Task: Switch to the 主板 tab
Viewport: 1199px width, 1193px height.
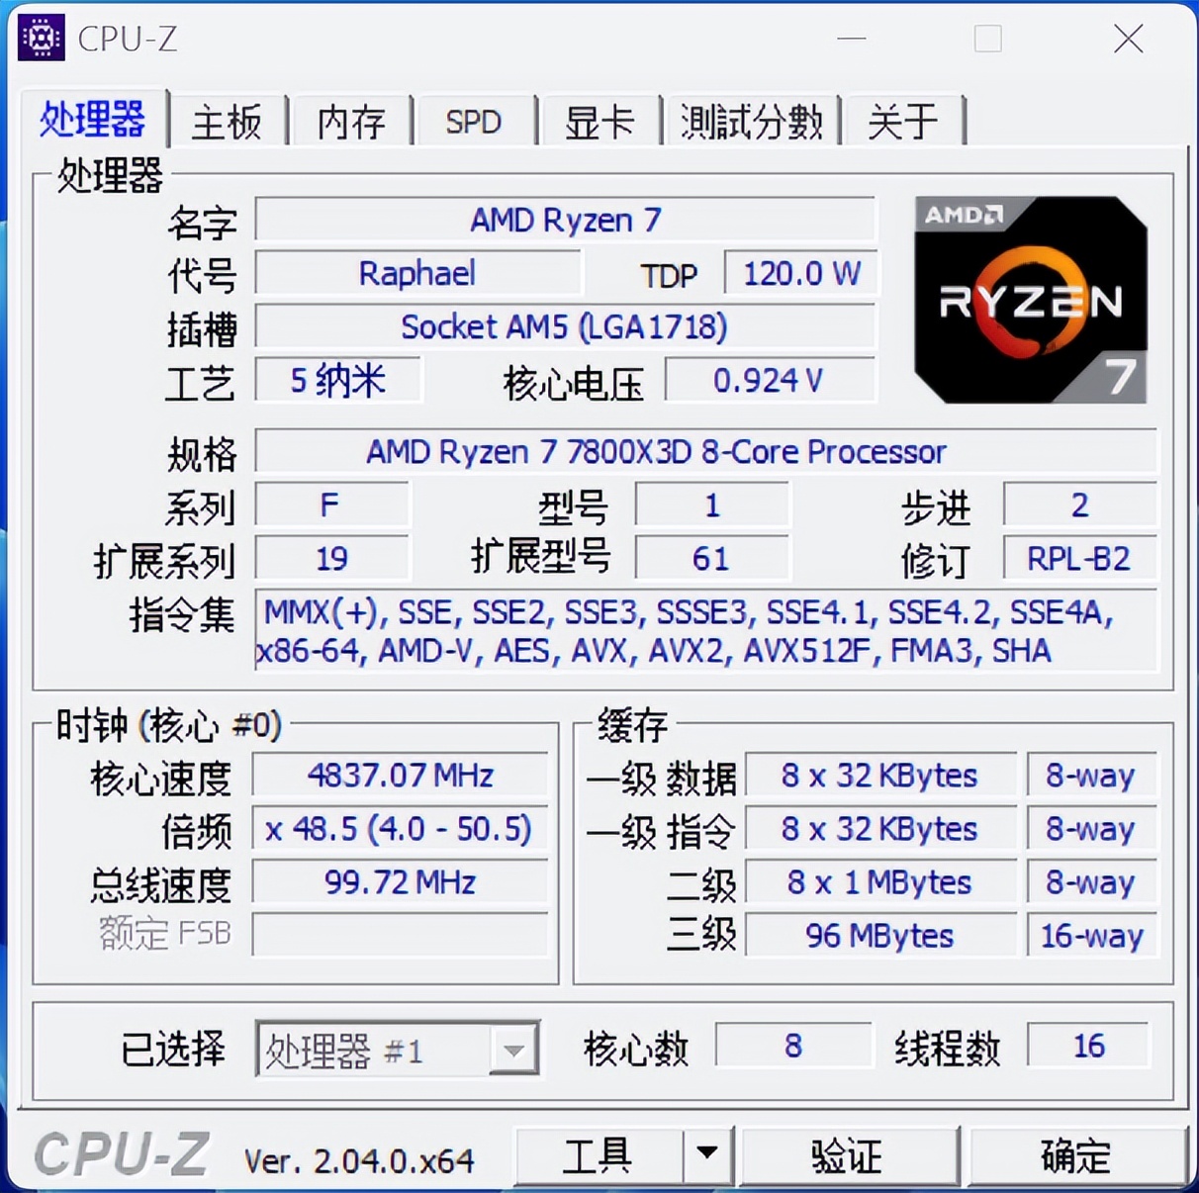Action: (227, 121)
